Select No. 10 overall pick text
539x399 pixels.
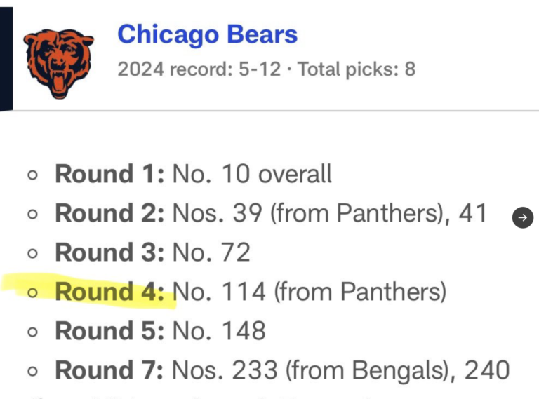[252, 174]
